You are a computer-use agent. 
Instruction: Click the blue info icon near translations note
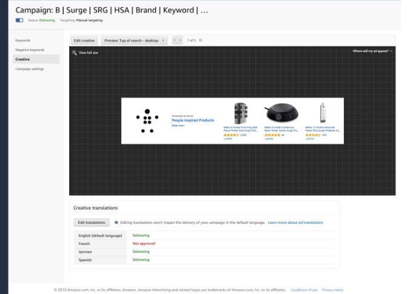116,222
